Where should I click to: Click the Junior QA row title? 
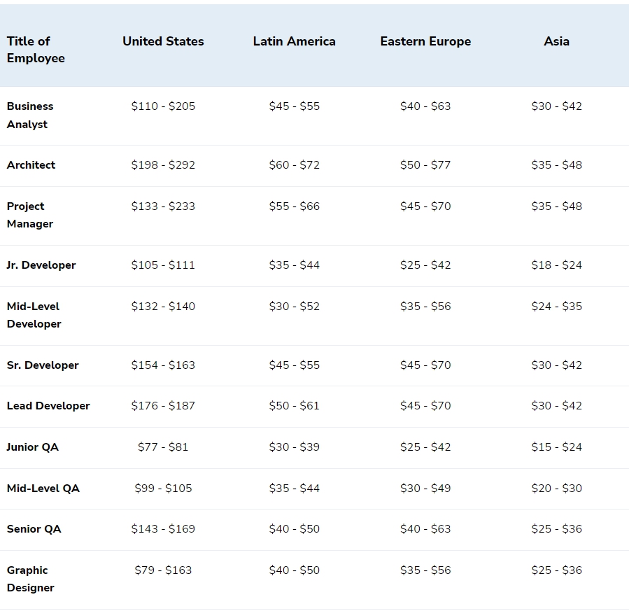coord(32,447)
